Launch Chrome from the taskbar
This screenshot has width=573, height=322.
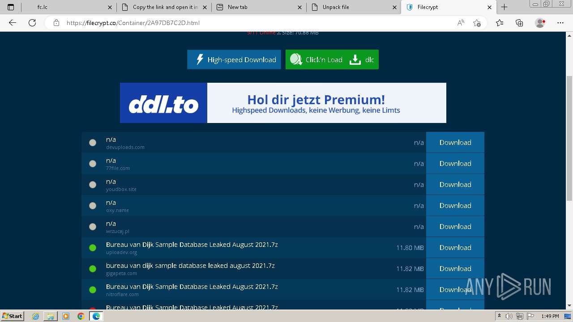[81, 316]
